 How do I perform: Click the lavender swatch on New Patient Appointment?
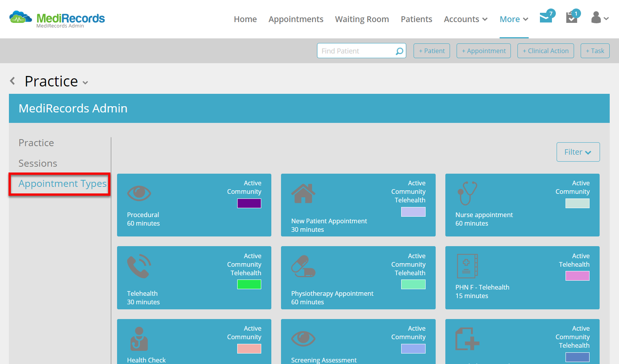413,212
